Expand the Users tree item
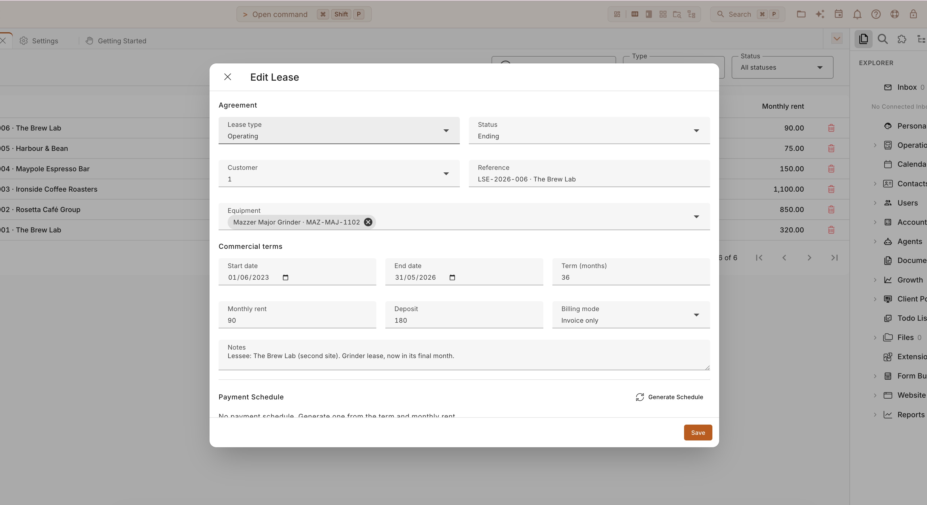The image size is (927, 505). pyautogui.click(x=875, y=203)
